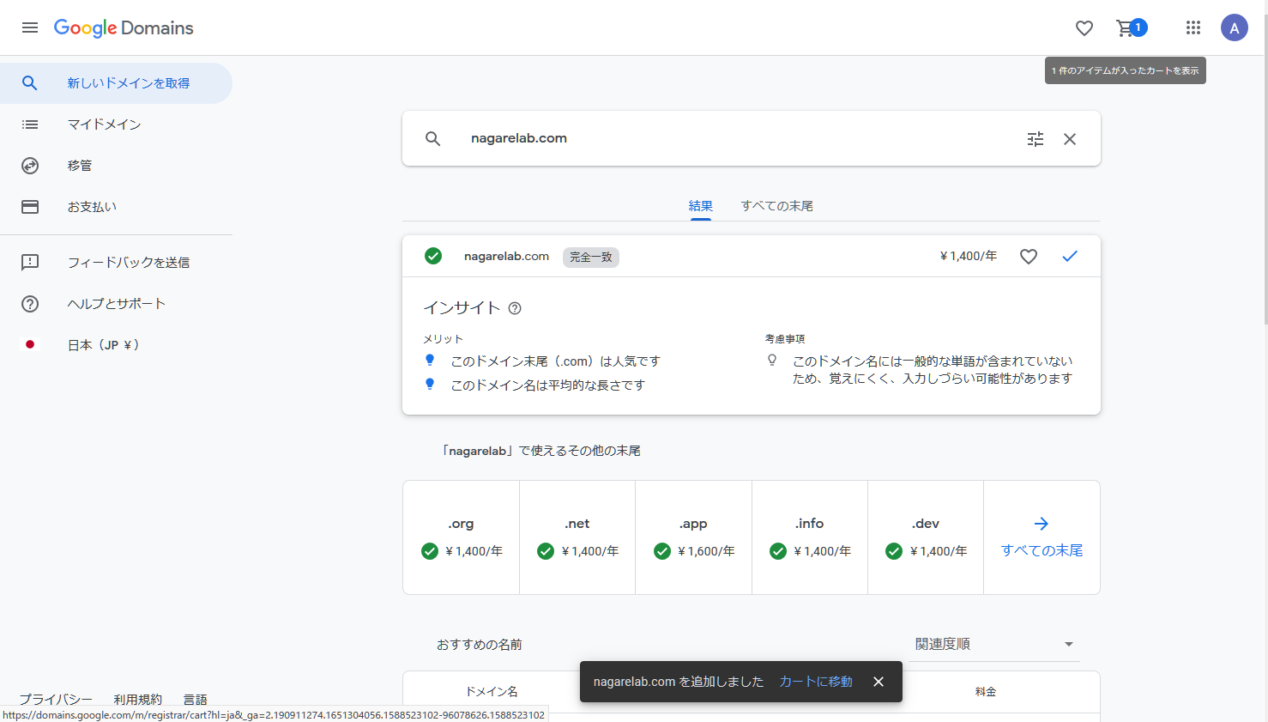
Task: Click the new-domain search icon in sidebar
Action: pyautogui.click(x=30, y=83)
